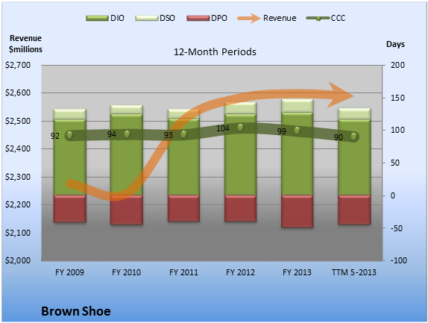Screen dimensions: 428x323
Task: Click the DIO green legend swatch
Action: click(97, 19)
